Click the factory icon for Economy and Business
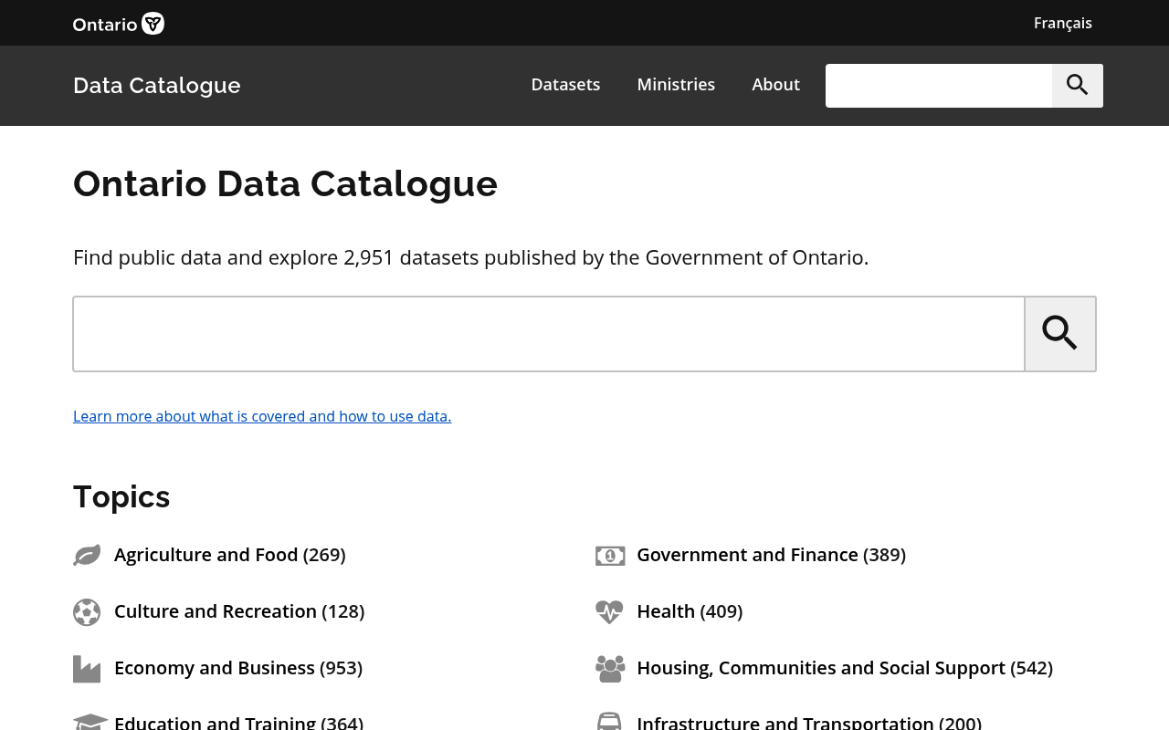 coord(87,669)
